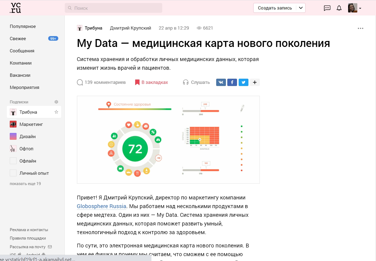This screenshot has width=376, height=261.
Task: Open Правила площадки link
Action: [x=28, y=238]
